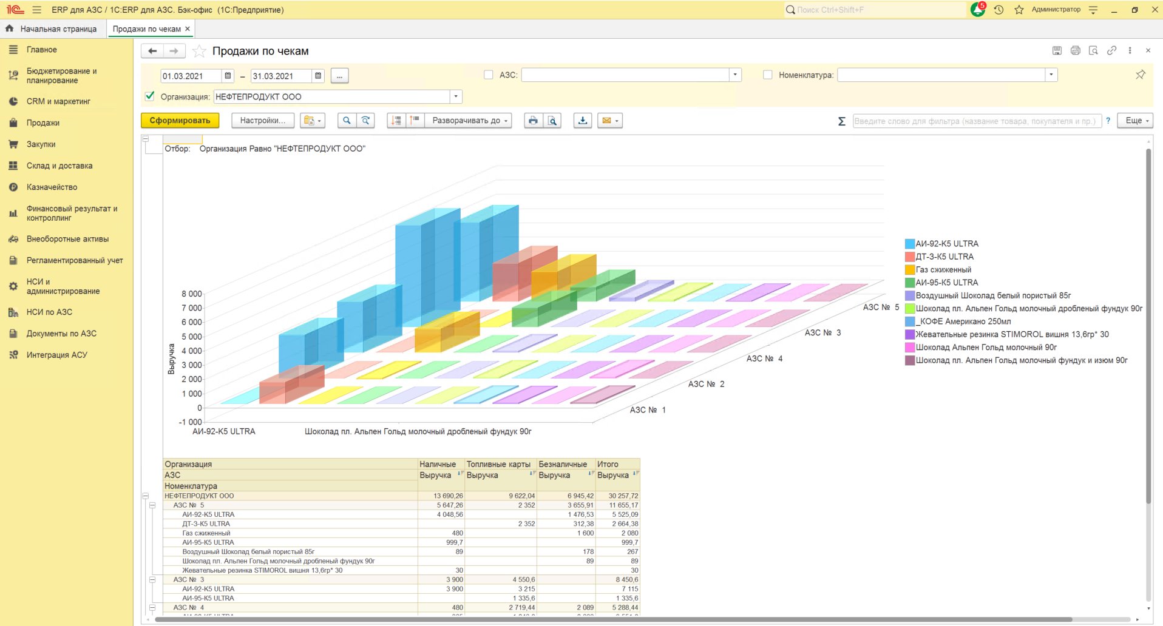Screen dimensions: 1163x626
Task: Enable the АЗС filter checkbox
Action: [488, 75]
